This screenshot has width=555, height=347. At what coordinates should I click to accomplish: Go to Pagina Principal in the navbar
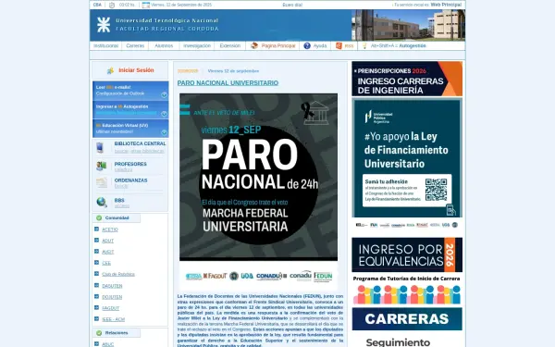point(278,45)
